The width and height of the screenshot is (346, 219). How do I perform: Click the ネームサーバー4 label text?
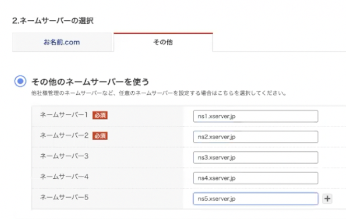click(x=64, y=177)
